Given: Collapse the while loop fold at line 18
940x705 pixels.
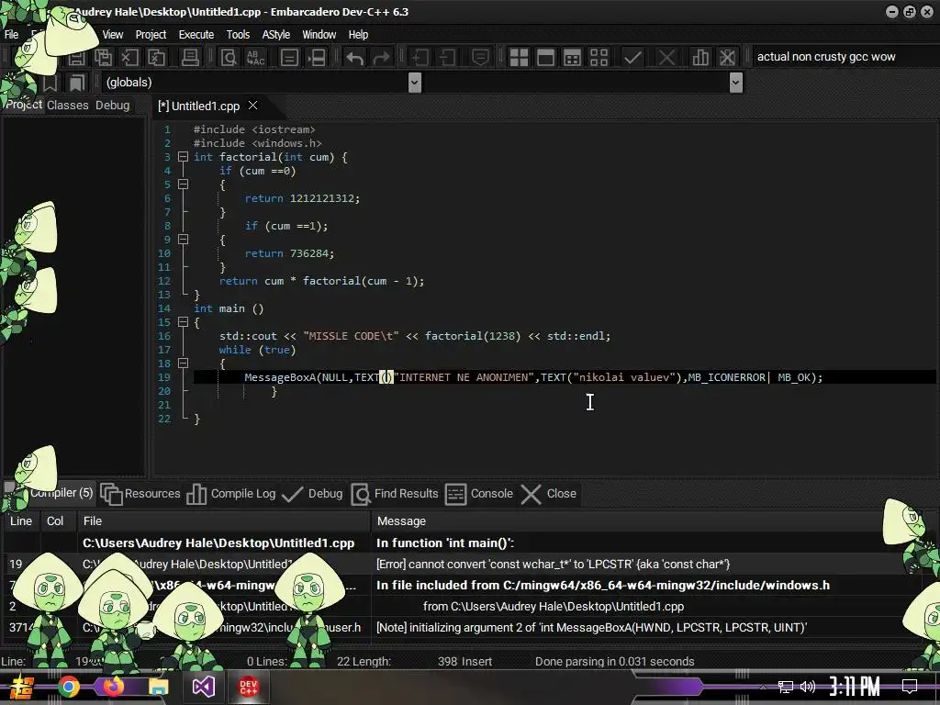Looking at the screenshot, I should tap(184, 364).
